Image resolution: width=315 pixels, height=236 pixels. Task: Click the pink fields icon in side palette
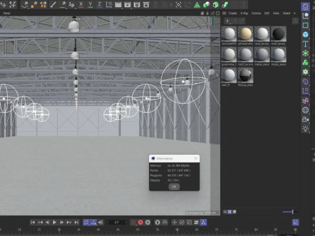coord(305,100)
